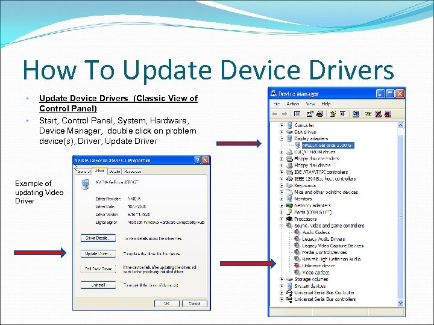The height and width of the screenshot is (325, 434).
Task: Expand the Monitors node
Action: (x=281, y=199)
